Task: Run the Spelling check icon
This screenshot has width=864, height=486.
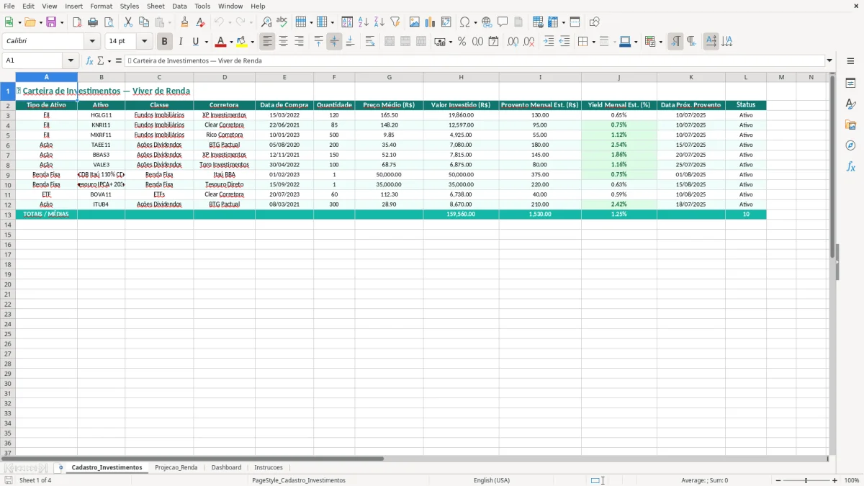Action: pyautogui.click(x=282, y=22)
